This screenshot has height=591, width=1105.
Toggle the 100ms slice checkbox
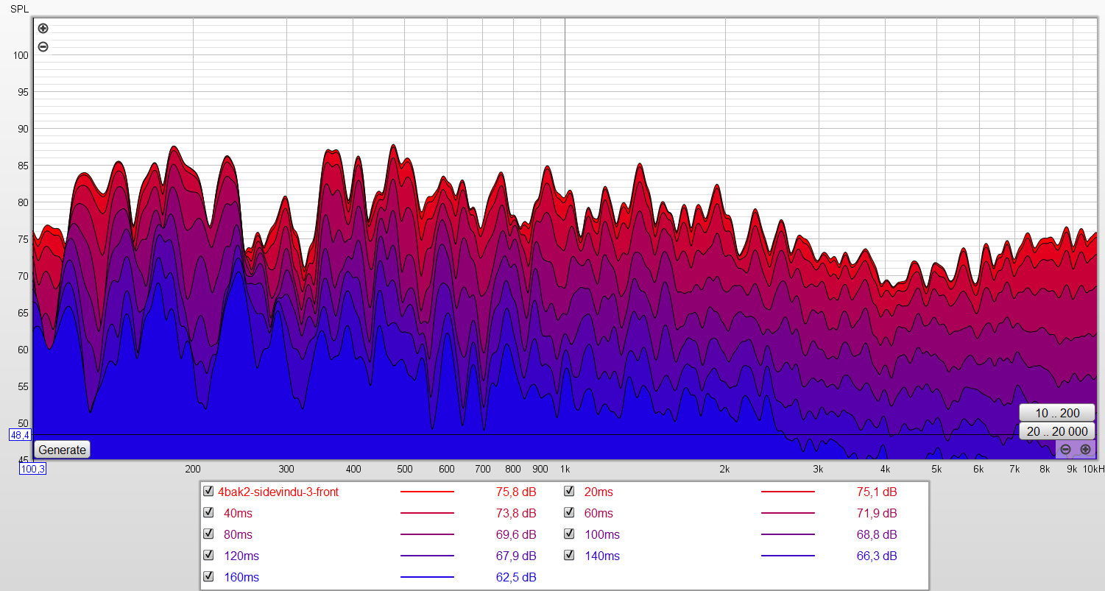point(569,534)
